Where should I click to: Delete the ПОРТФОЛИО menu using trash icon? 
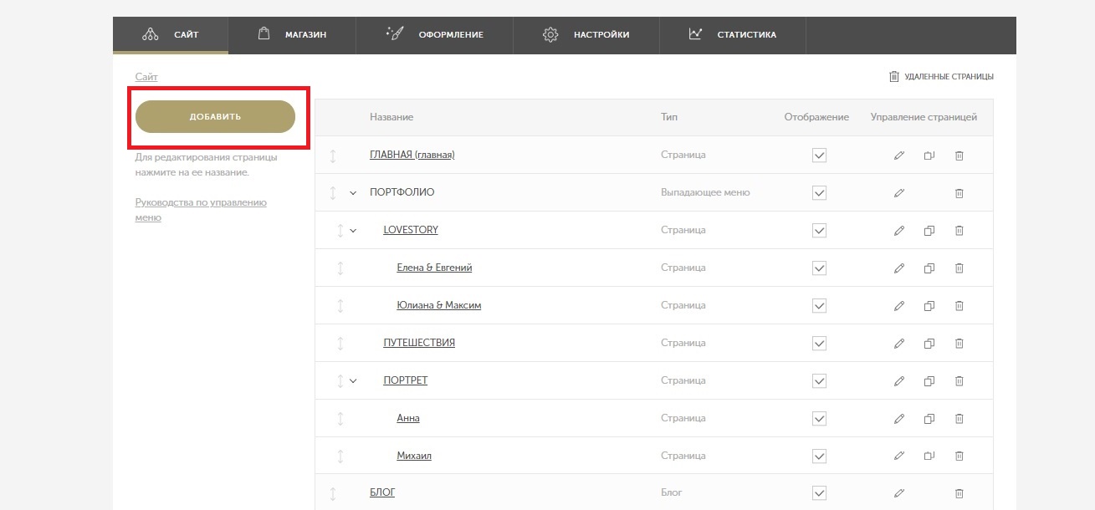click(x=959, y=193)
